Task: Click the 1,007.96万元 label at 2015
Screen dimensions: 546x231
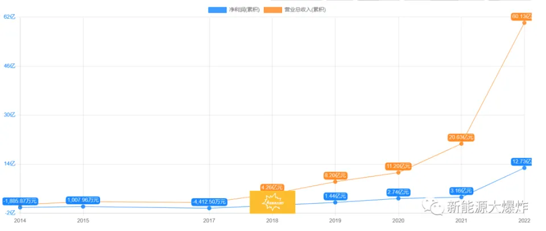Action: pos(83,200)
